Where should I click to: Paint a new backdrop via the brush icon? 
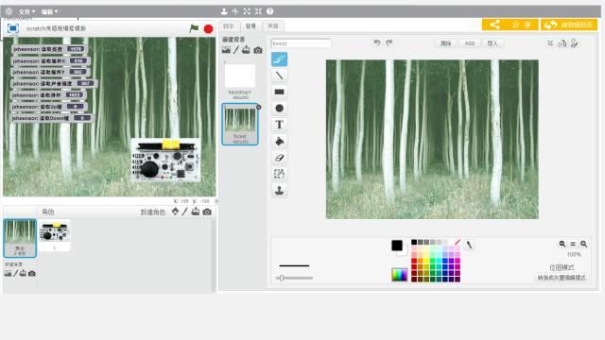coord(236,50)
